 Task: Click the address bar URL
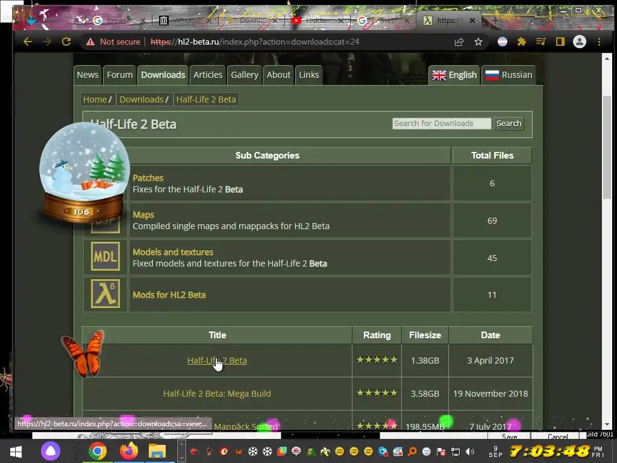[255, 42]
